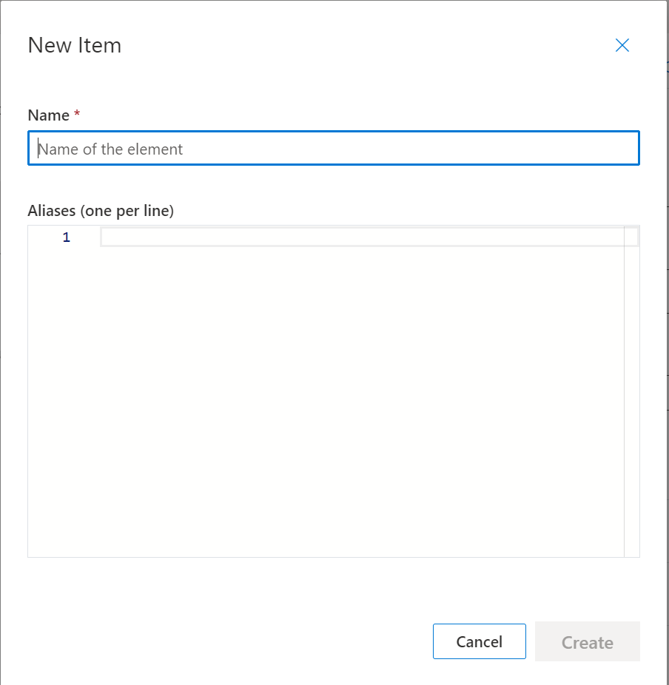Focus the Name input field
Viewport: 669px width, 685px height.
[334, 148]
